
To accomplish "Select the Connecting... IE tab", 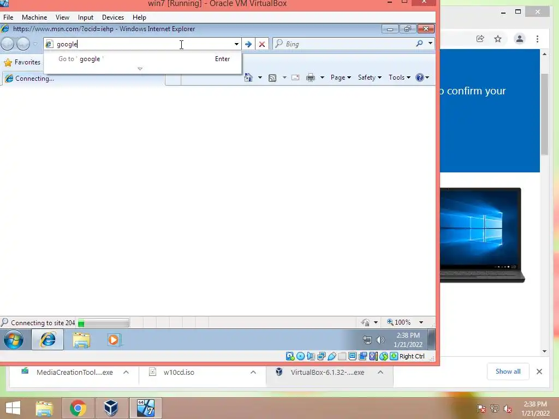I will coord(84,79).
